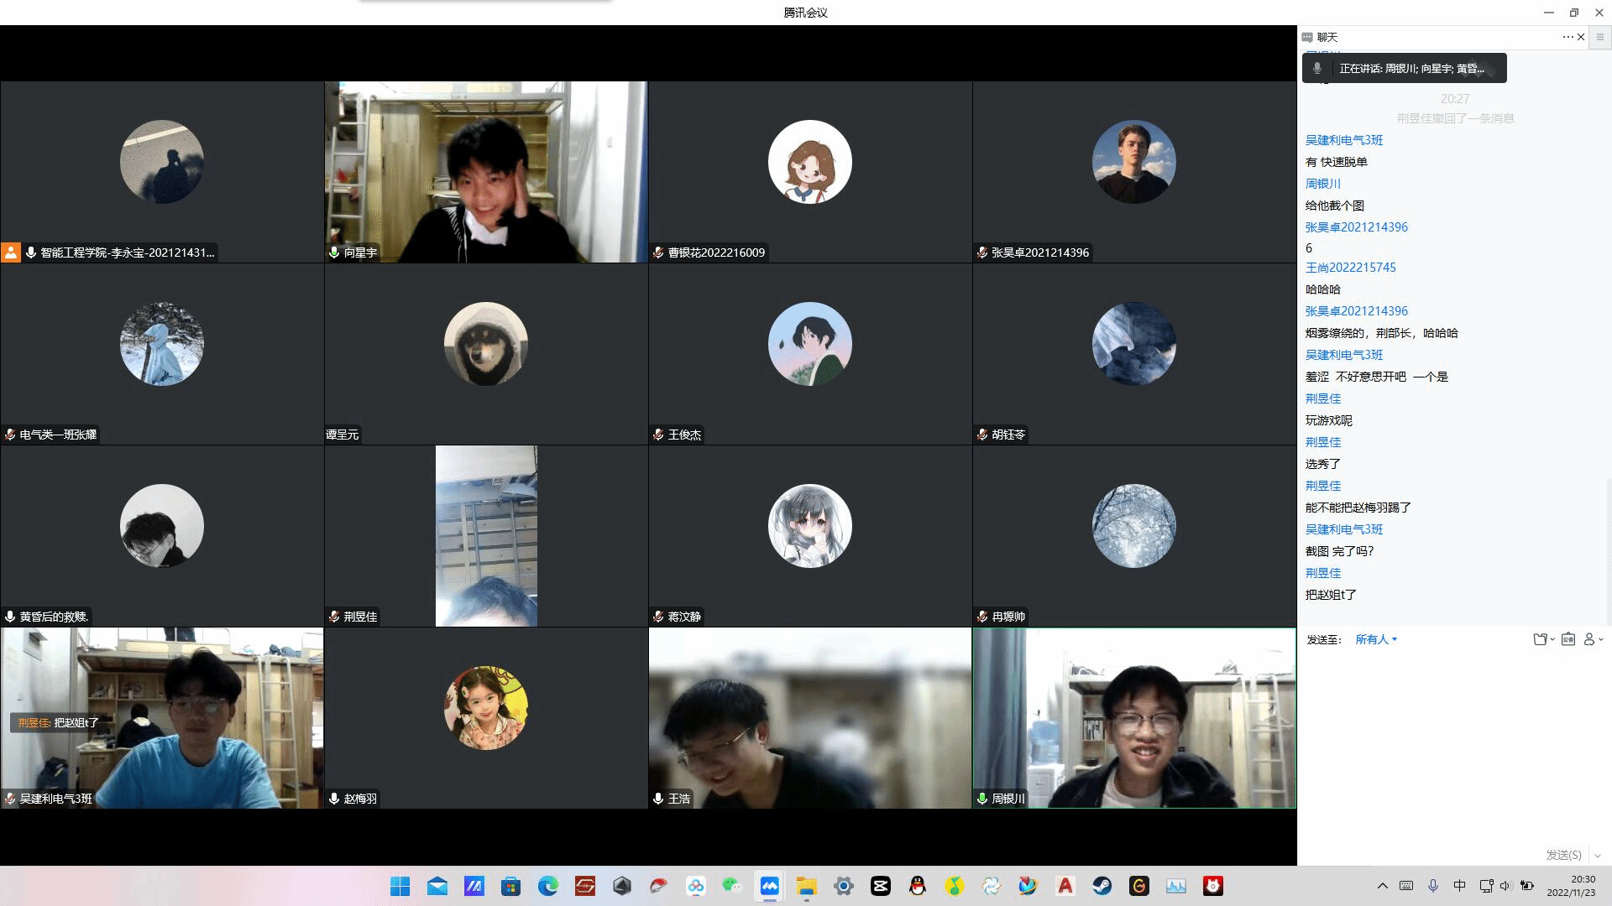This screenshot has width=1612, height=906.
Task: Expand the 所有人 recipient dropdown
Action: click(1376, 639)
